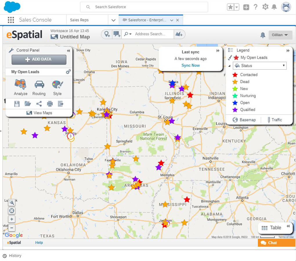Screen dimensions: 296x261
Task: Open the search type magnifier dropdown
Action: click(128, 34)
